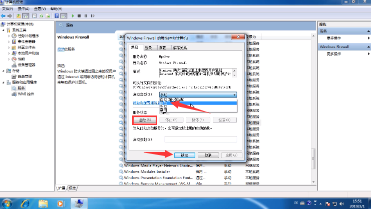Switch to the 依存关系 tab
Image resolution: width=371 pixels, height=209 pixels.
(x=180, y=47)
